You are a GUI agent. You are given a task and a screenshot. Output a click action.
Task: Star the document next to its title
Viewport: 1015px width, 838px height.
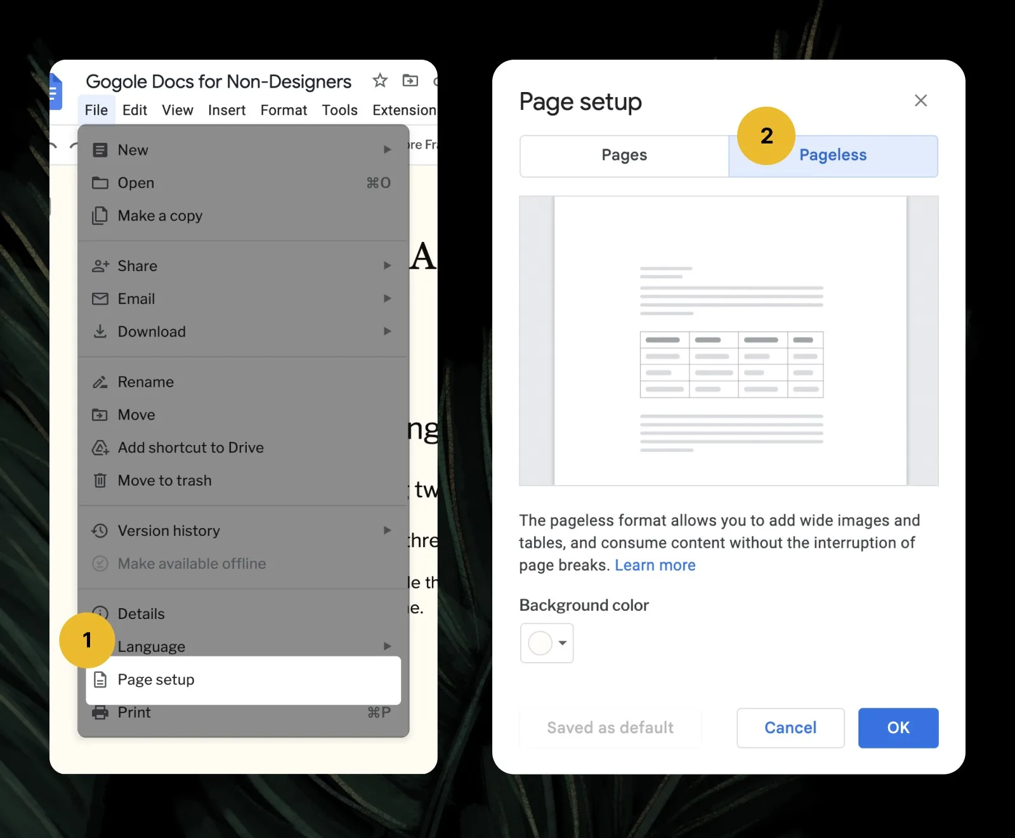coord(379,81)
